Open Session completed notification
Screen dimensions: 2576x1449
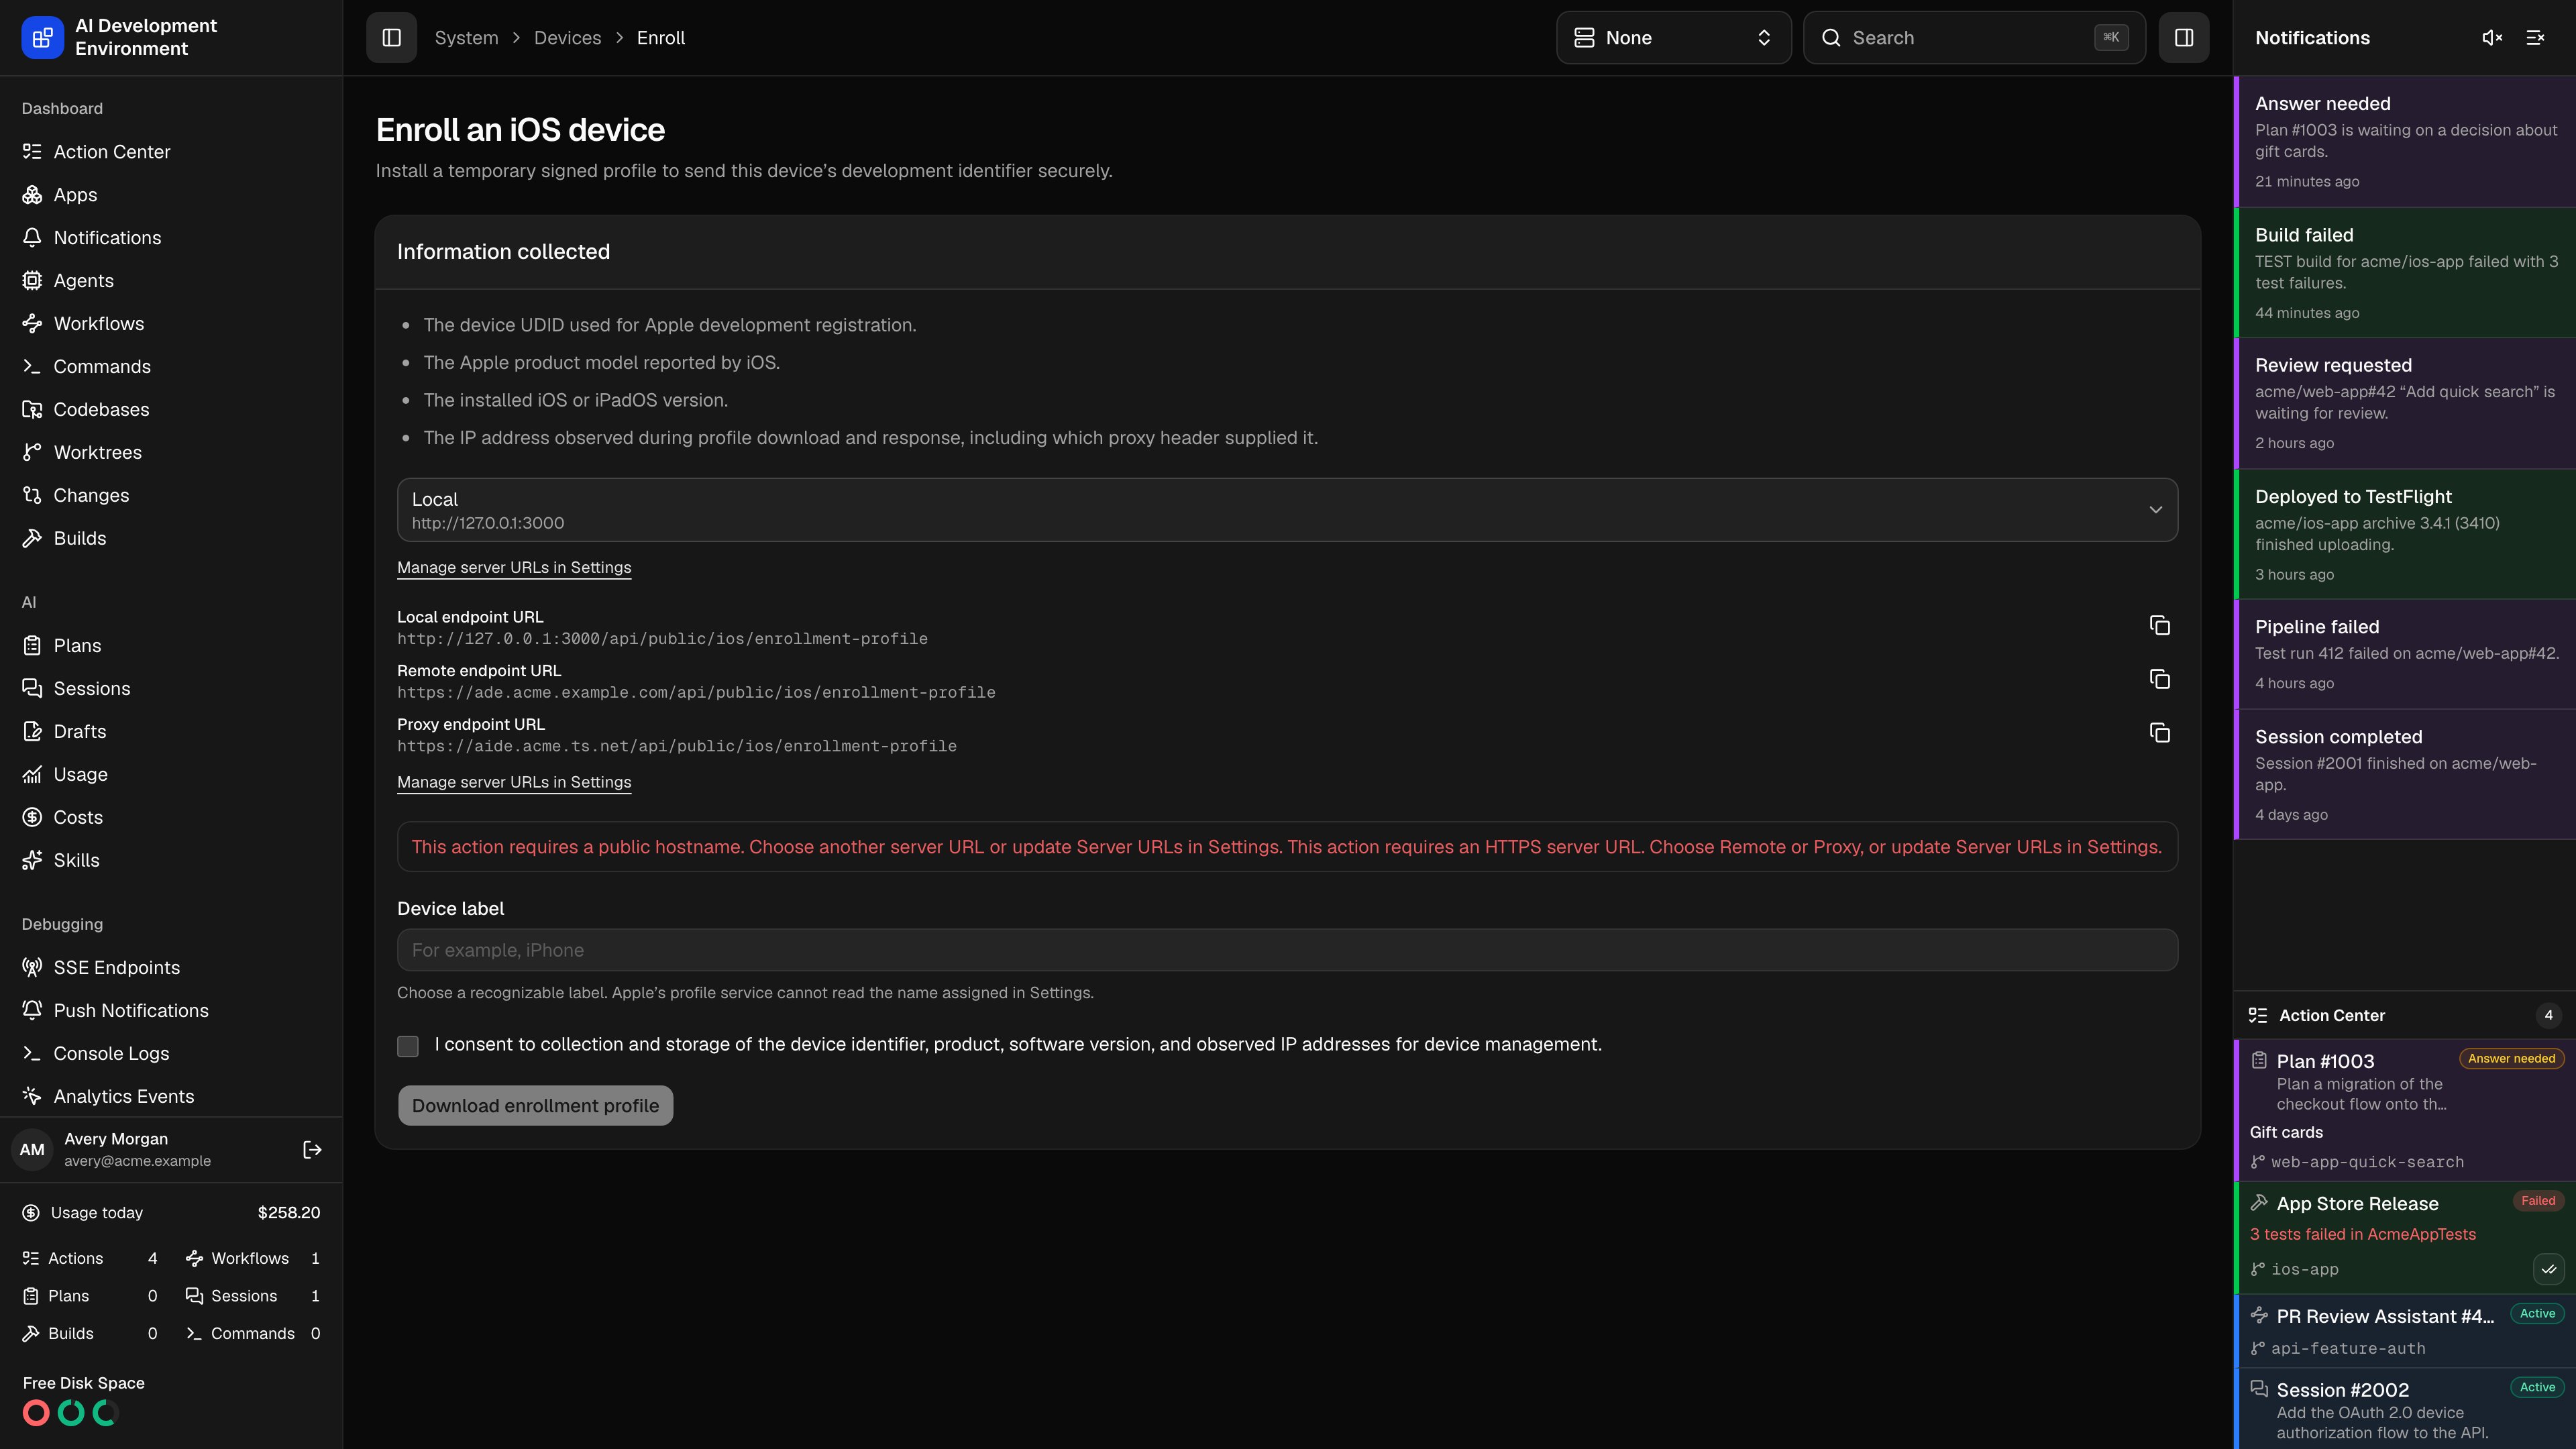pos(2404,775)
